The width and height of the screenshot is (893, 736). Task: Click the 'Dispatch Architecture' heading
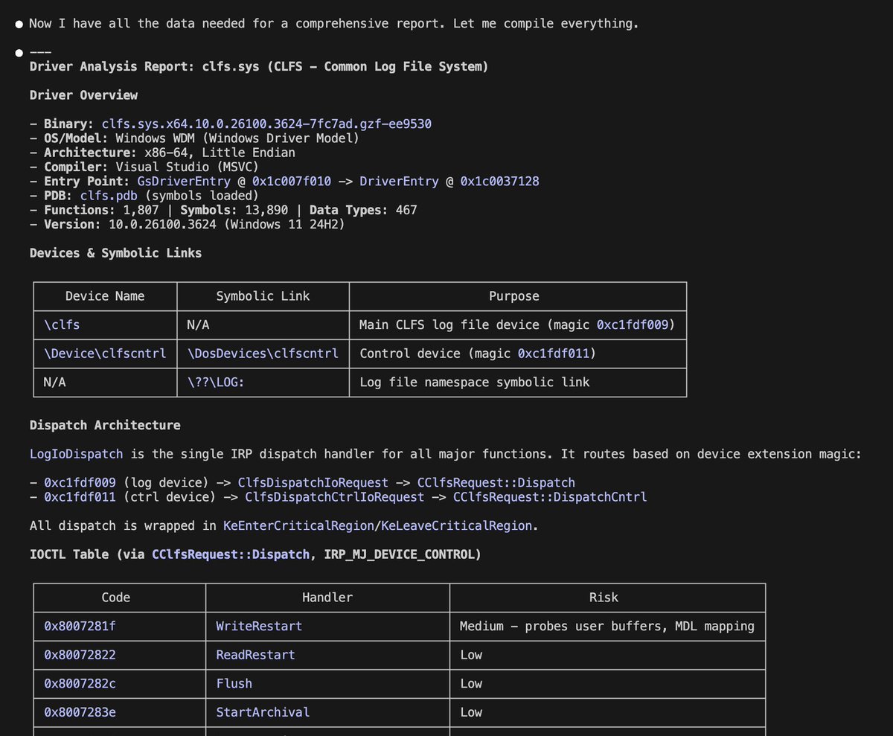(x=105, y=425)
